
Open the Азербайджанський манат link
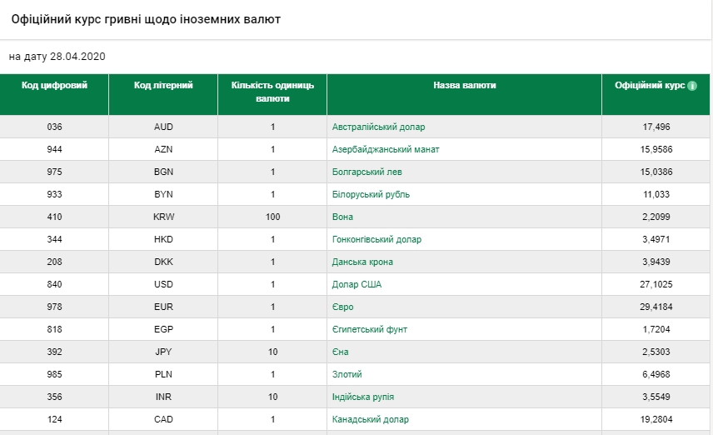[x=386, y=149]
